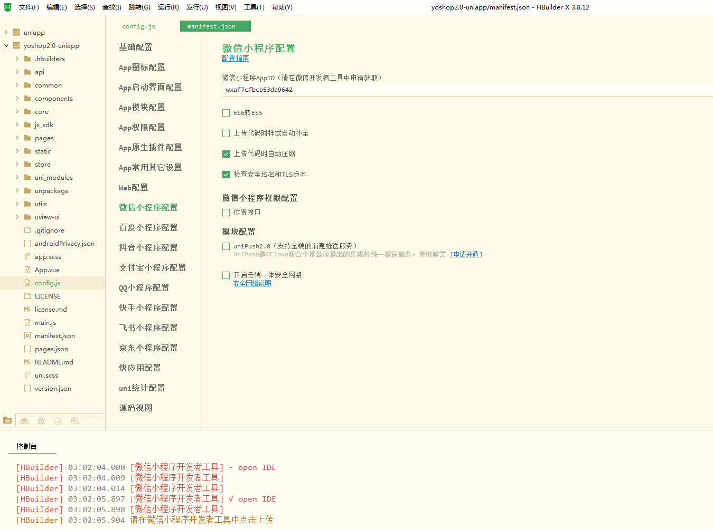Screen dimensions: 713x529
Task: Switch to the config.js editor tab
Action: point(139,26)
